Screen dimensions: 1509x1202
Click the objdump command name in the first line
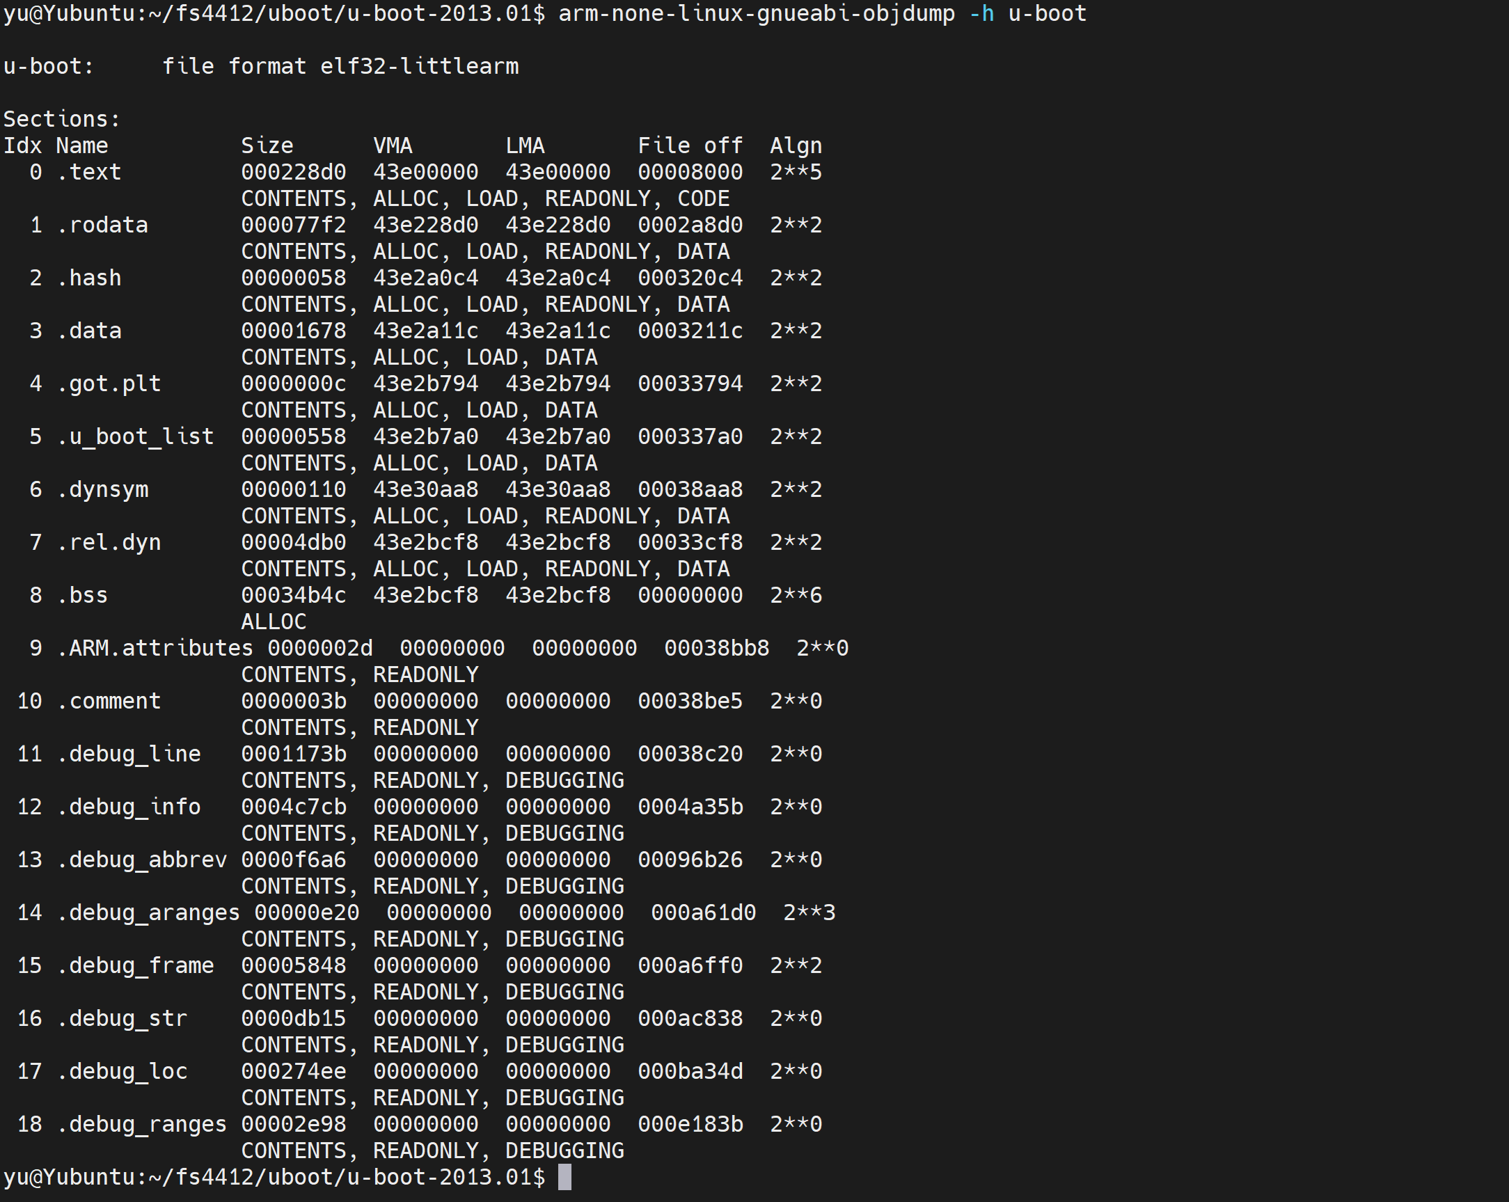(756, 13)
